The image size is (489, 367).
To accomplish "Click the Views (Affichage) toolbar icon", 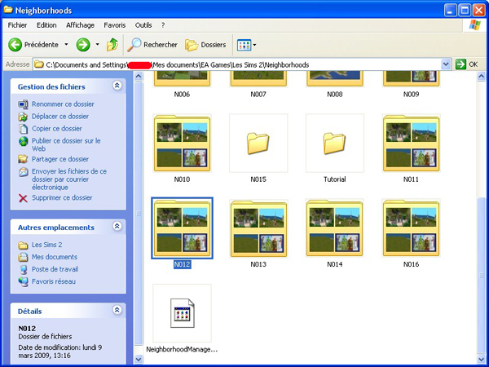I will (244, 45).
